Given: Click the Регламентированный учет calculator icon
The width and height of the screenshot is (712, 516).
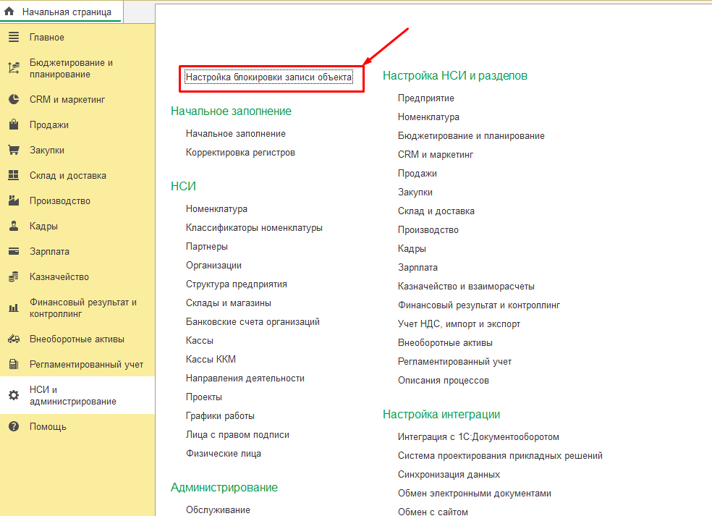Looking at the screenshot, I should [14, 364].
